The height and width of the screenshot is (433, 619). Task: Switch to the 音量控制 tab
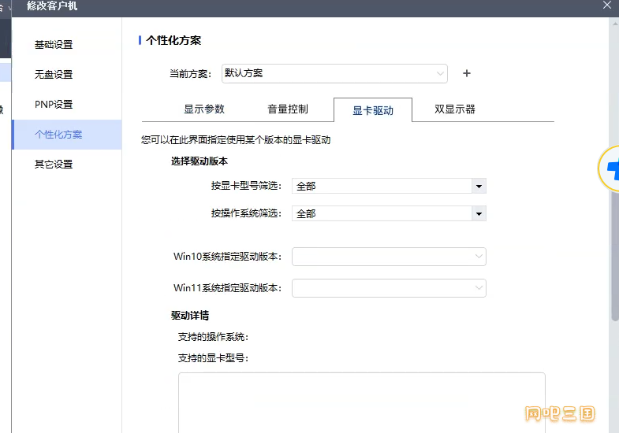click(x=288, y=109)
